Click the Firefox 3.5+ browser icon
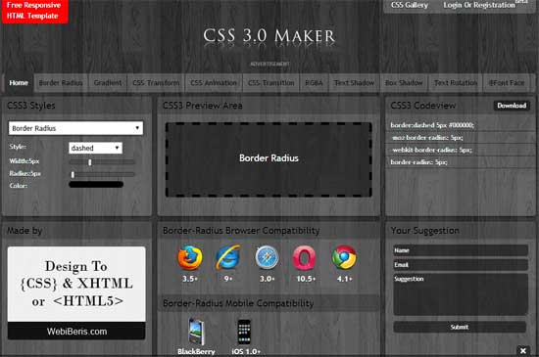Image resolution: width=539 pixels, height=357 pixels. coord(190,257)
